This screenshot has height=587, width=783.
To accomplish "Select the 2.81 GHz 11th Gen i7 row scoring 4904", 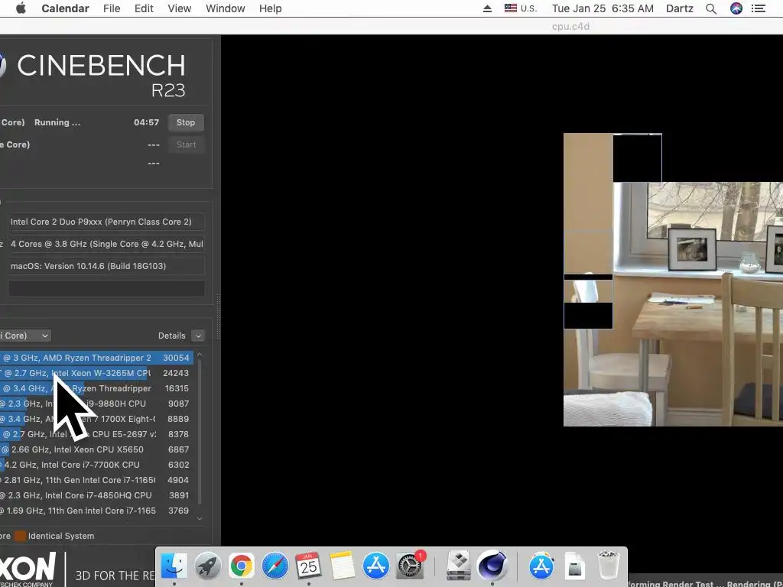I will [97, 480].
